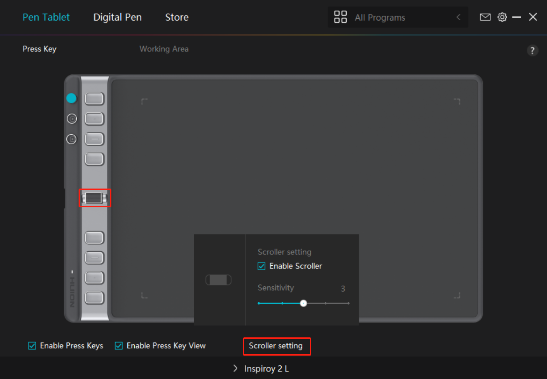Click the teal circle mode indicator

[71, 98]
